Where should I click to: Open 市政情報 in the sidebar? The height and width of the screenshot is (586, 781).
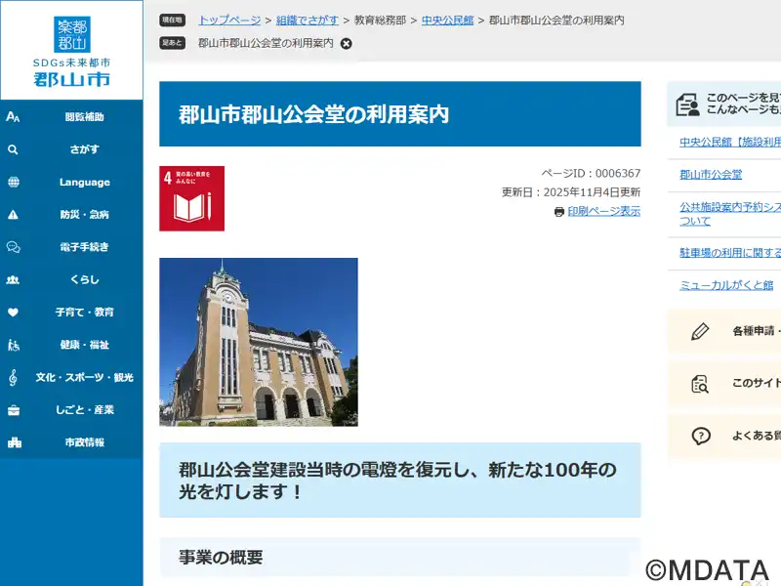click(x=71, y=442)
